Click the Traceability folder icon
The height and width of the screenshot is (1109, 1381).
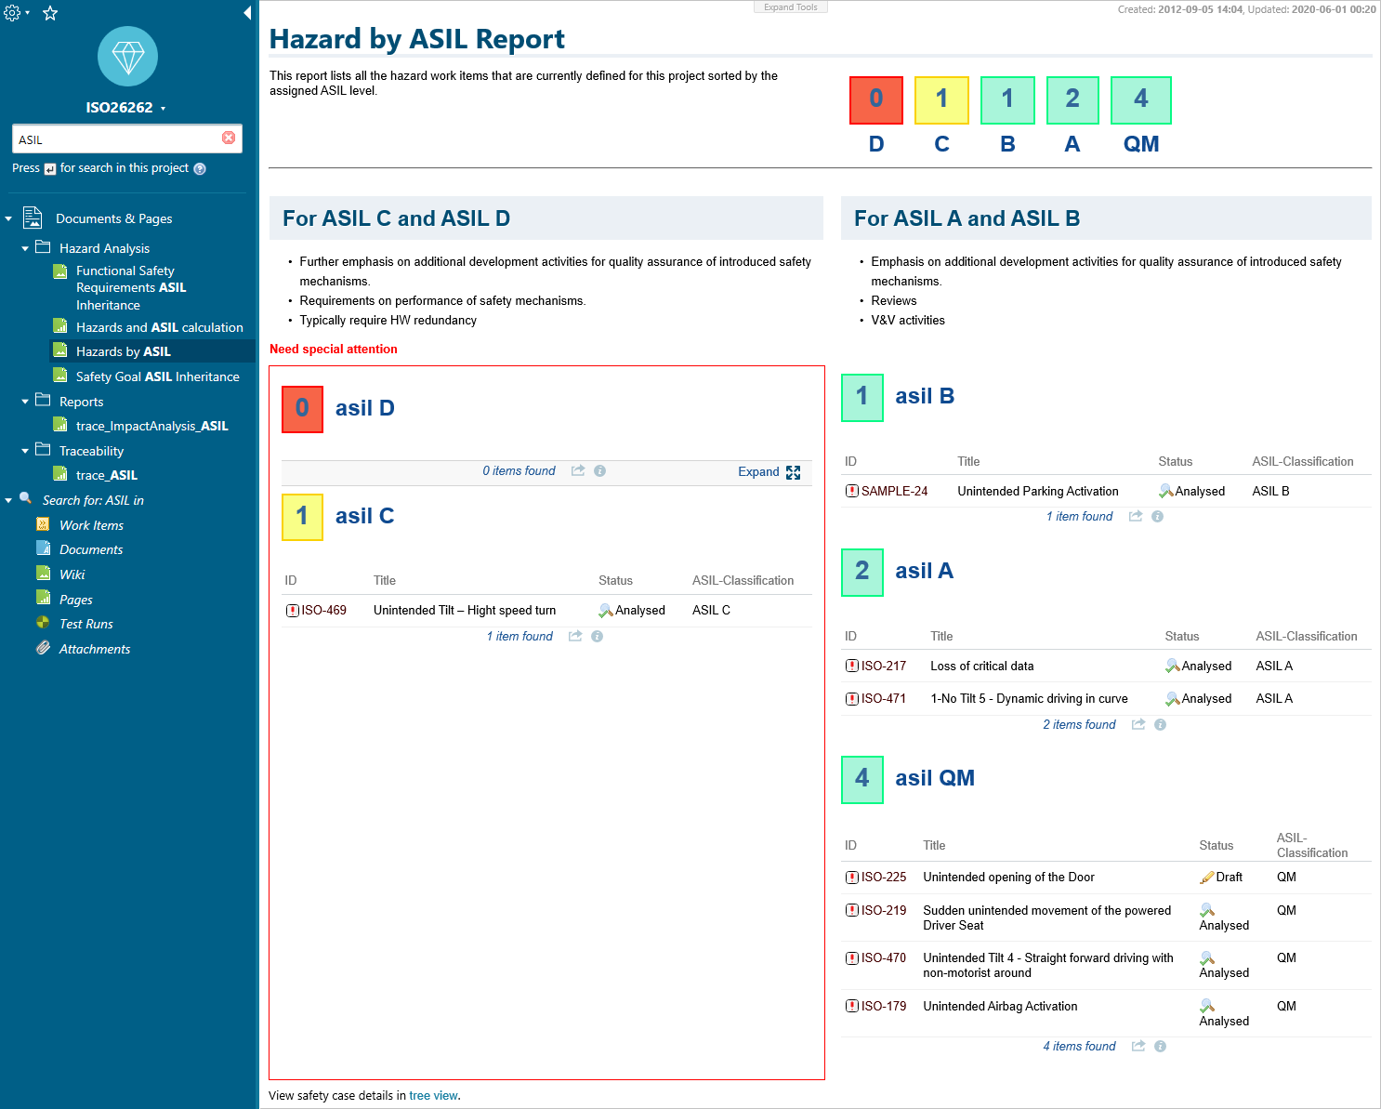click(x=43, y=450)
